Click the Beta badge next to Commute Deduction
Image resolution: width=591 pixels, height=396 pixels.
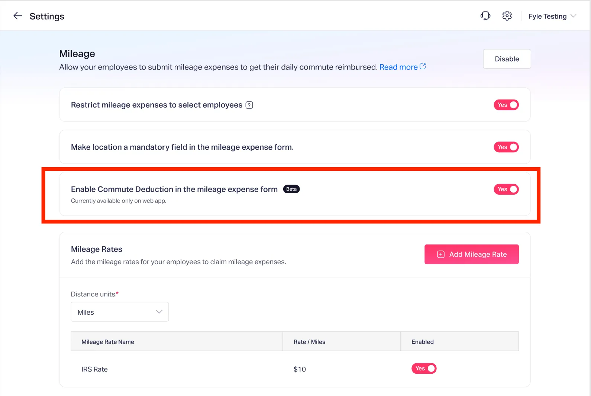tap(291, 189)
